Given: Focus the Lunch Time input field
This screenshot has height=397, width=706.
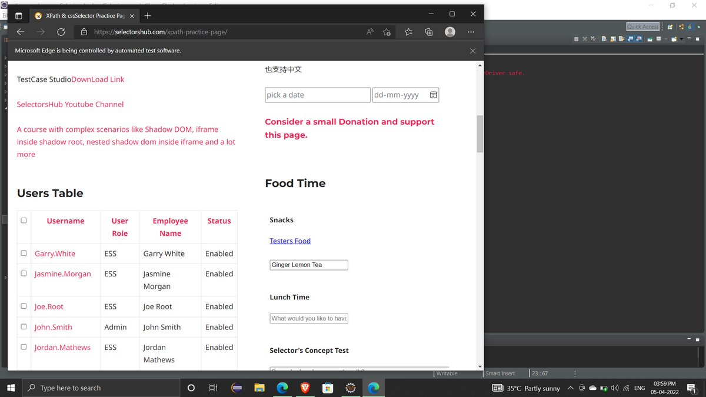Looking at the screenshot, I should point(309,318).
